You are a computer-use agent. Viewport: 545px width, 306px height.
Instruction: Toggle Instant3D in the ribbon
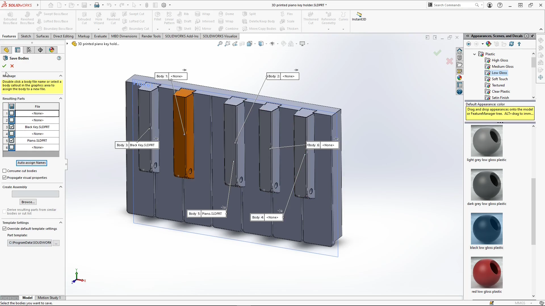pos(359,17)
